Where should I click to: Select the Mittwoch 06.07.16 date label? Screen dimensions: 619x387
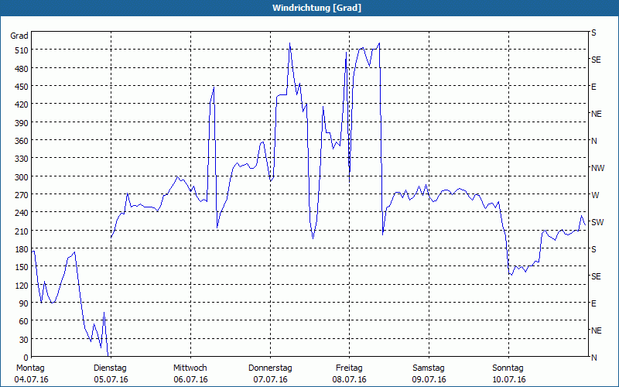pos(190,374)
